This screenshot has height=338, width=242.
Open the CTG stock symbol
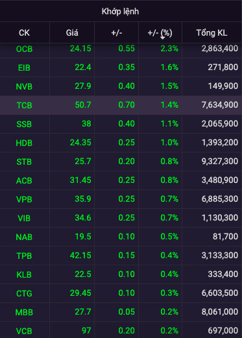[x=24, y=293]
